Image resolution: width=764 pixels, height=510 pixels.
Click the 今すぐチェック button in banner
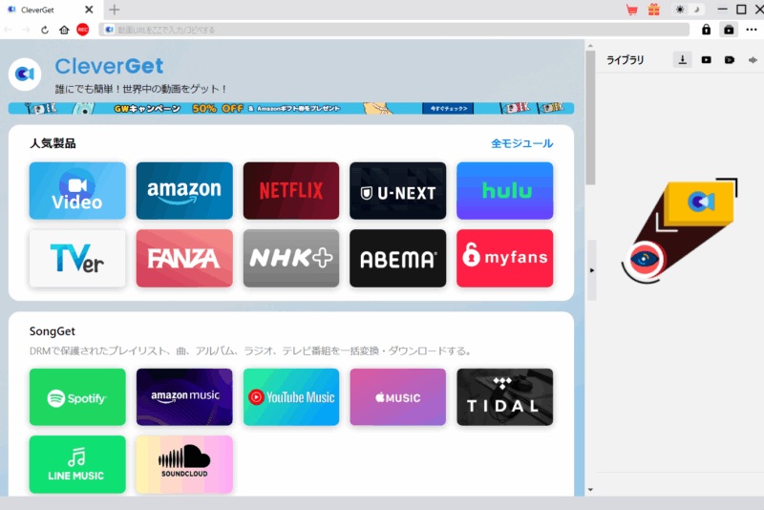[x=448, y=108]
